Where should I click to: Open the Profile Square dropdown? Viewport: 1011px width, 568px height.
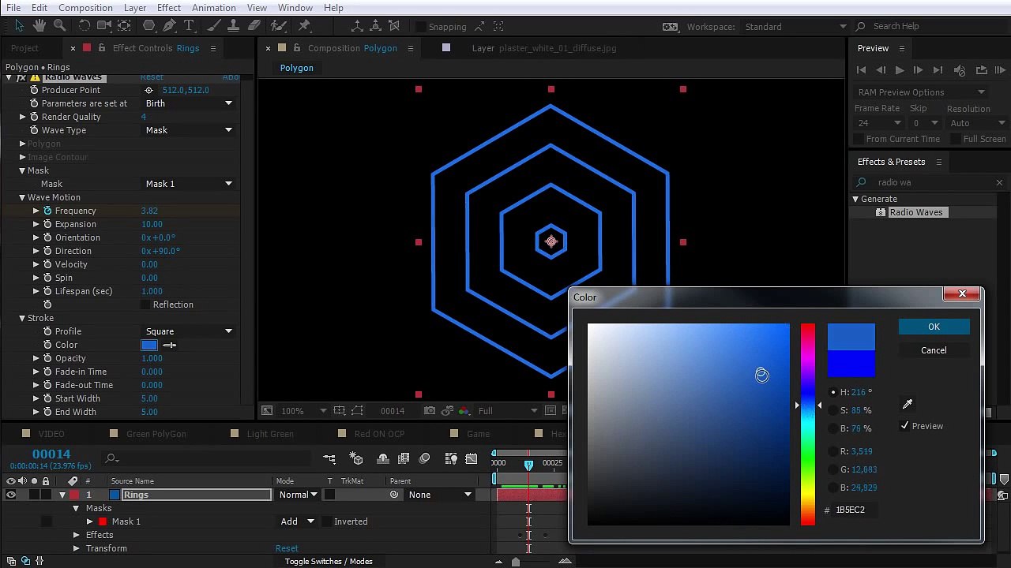pos(189,331)
